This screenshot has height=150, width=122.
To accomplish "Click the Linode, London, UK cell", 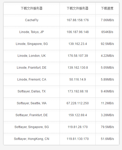I will (x=32, y=56).
